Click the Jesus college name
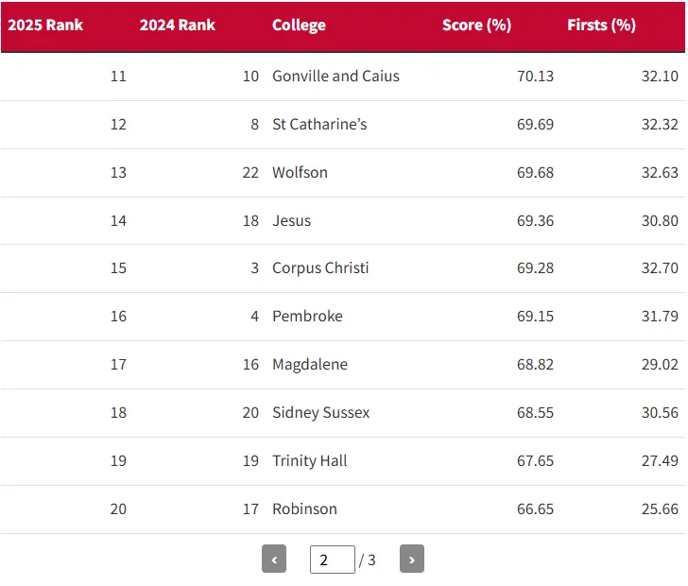688x586 pixels. click(x=291, y=221)
